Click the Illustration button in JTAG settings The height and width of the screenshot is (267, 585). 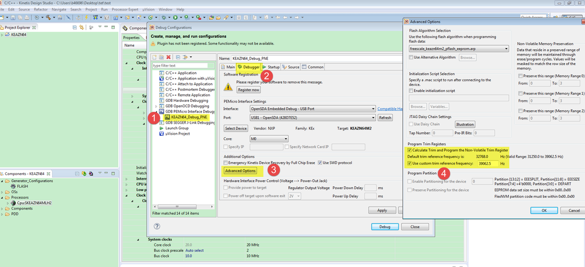(464, 124)
